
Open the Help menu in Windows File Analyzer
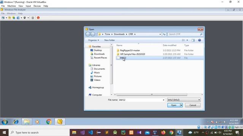[20, 14]
